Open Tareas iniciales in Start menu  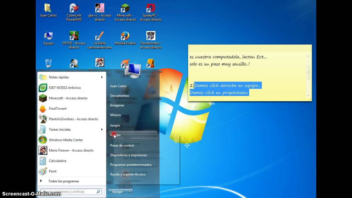point(72,130)
